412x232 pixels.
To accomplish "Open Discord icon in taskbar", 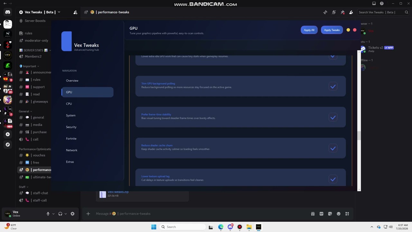I will (230, 227).
